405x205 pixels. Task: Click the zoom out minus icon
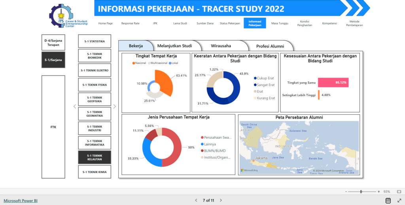pos(346,191)
